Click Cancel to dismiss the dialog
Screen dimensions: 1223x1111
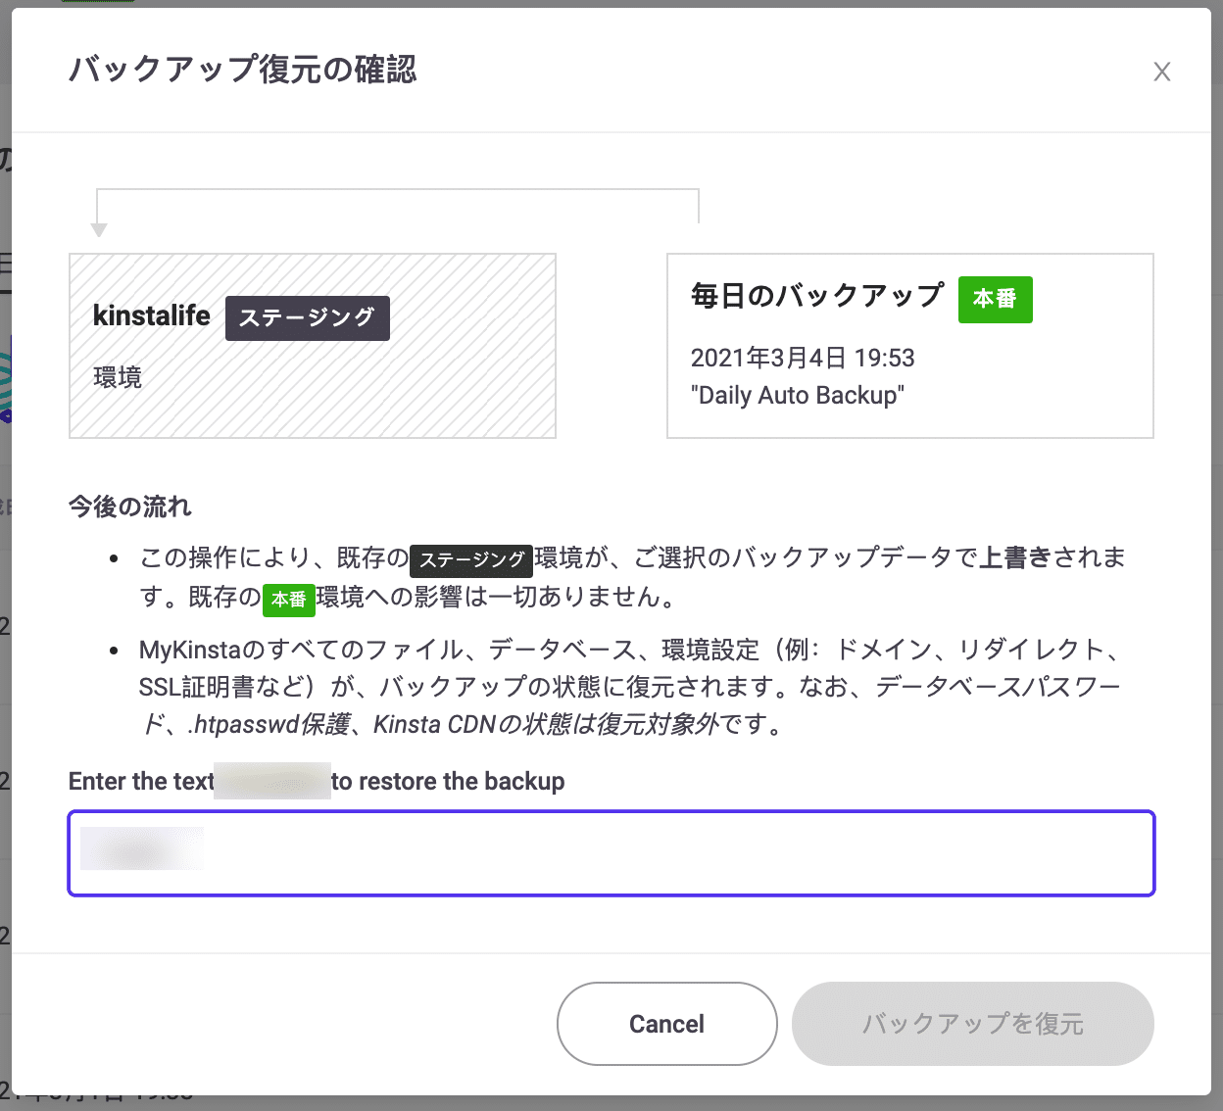pyautogui.click(x=666, y=1024)
